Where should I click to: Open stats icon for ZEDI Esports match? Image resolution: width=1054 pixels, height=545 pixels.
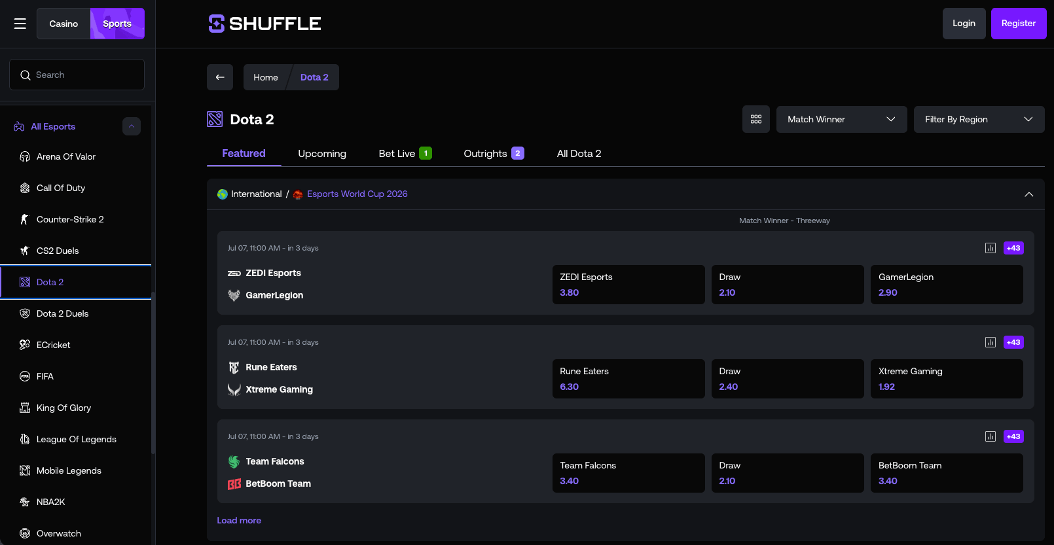(x=990, y=248)
